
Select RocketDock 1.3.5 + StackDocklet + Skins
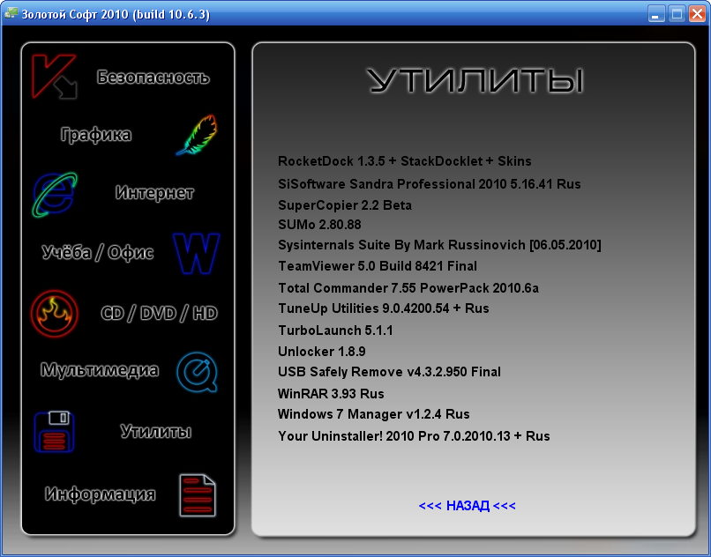[405, 161]
